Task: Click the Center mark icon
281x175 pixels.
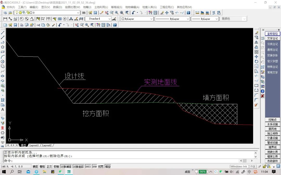Action: point(65,19)
